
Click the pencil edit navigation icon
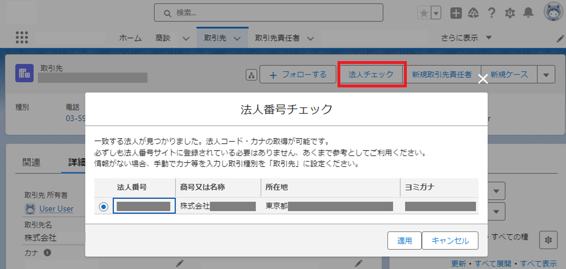tap(560, 39)
